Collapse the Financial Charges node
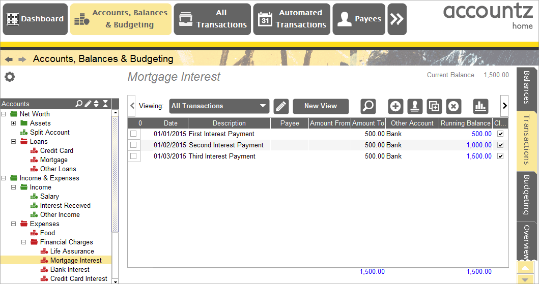 pos(24,242)
